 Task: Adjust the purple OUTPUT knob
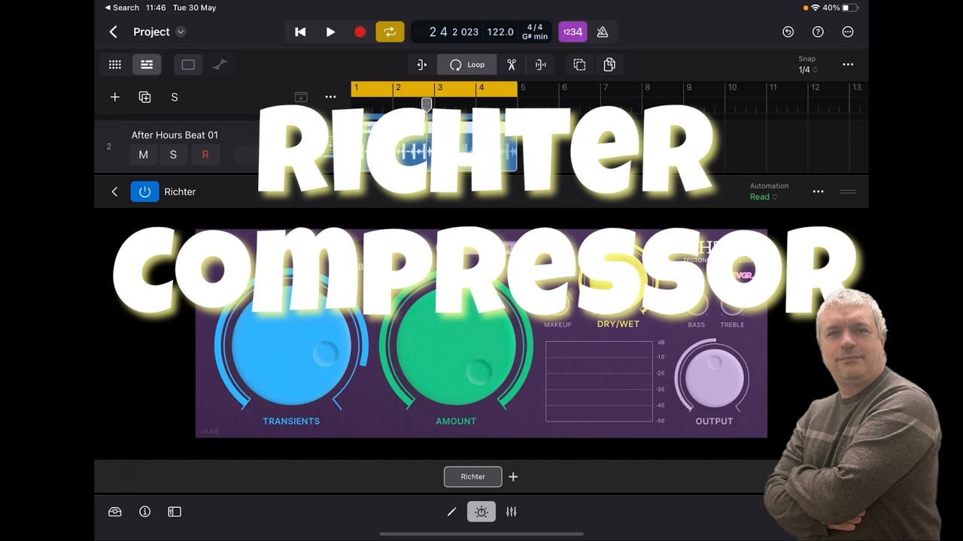[x=713, y=378]
